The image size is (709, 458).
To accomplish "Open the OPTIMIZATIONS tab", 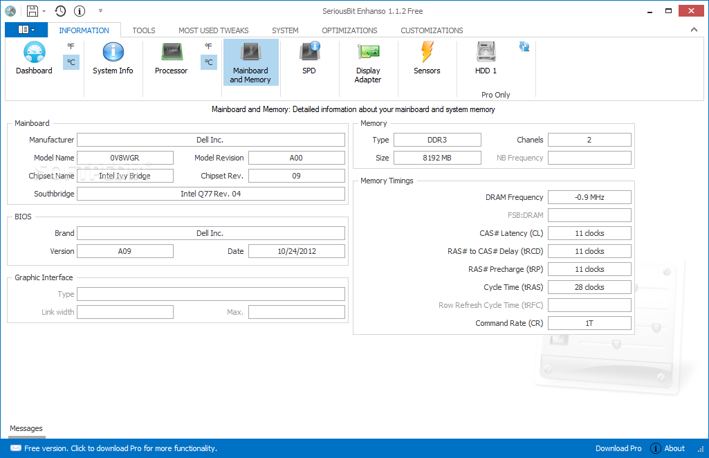I will pos(349,30).
